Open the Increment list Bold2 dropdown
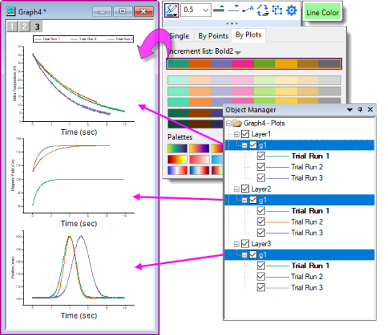388x335 pixels. [238, 52]
